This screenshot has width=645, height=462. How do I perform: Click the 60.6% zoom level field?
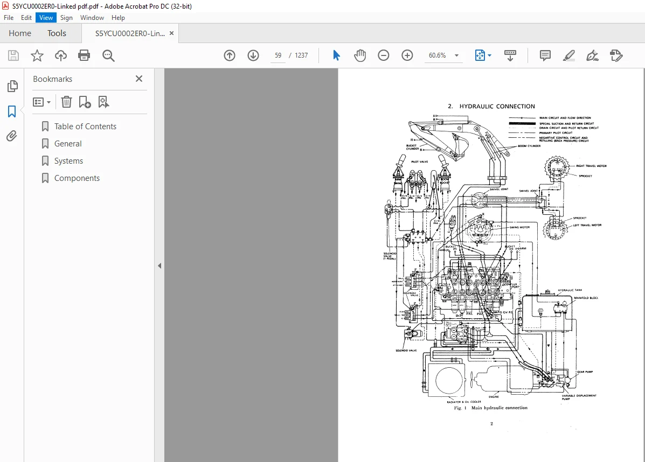tap(437, 55)
